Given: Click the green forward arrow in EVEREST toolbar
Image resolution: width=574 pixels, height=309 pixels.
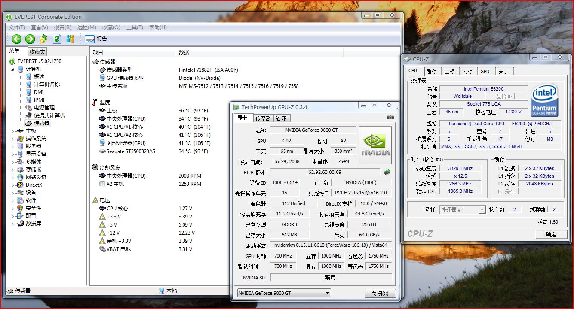Looking at the screenshot, I should pos(30,39).
